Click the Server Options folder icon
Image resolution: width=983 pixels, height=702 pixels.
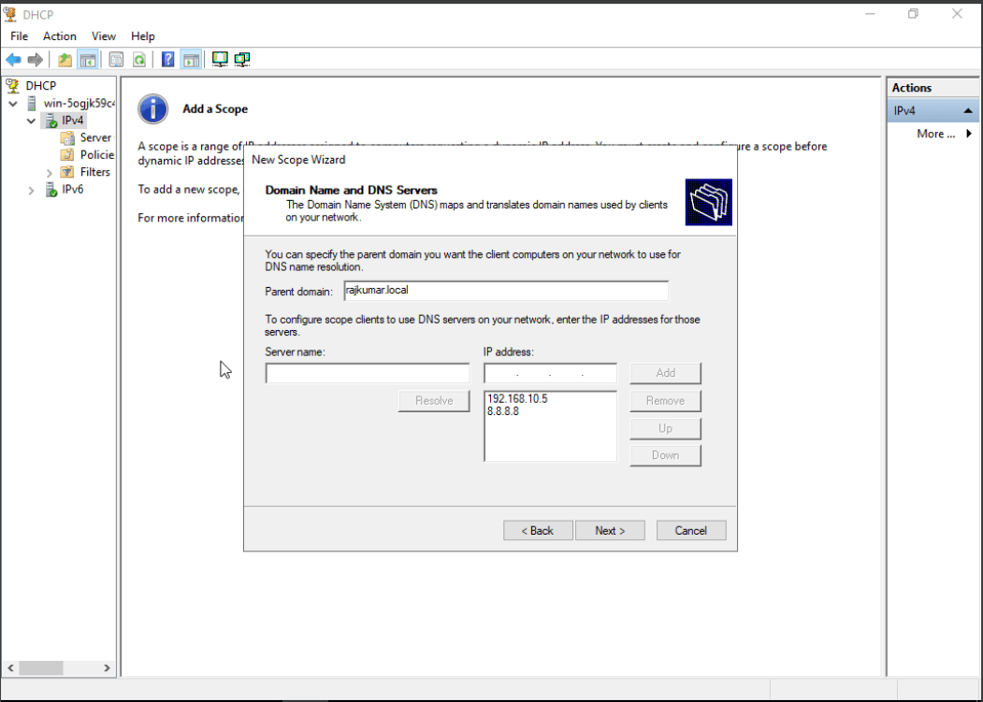tap(67, 138)
